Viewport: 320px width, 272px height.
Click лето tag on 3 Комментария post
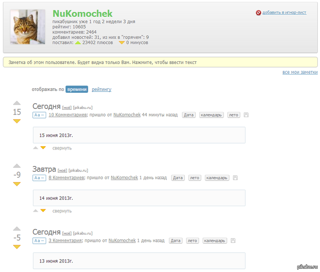coord(192,241)
